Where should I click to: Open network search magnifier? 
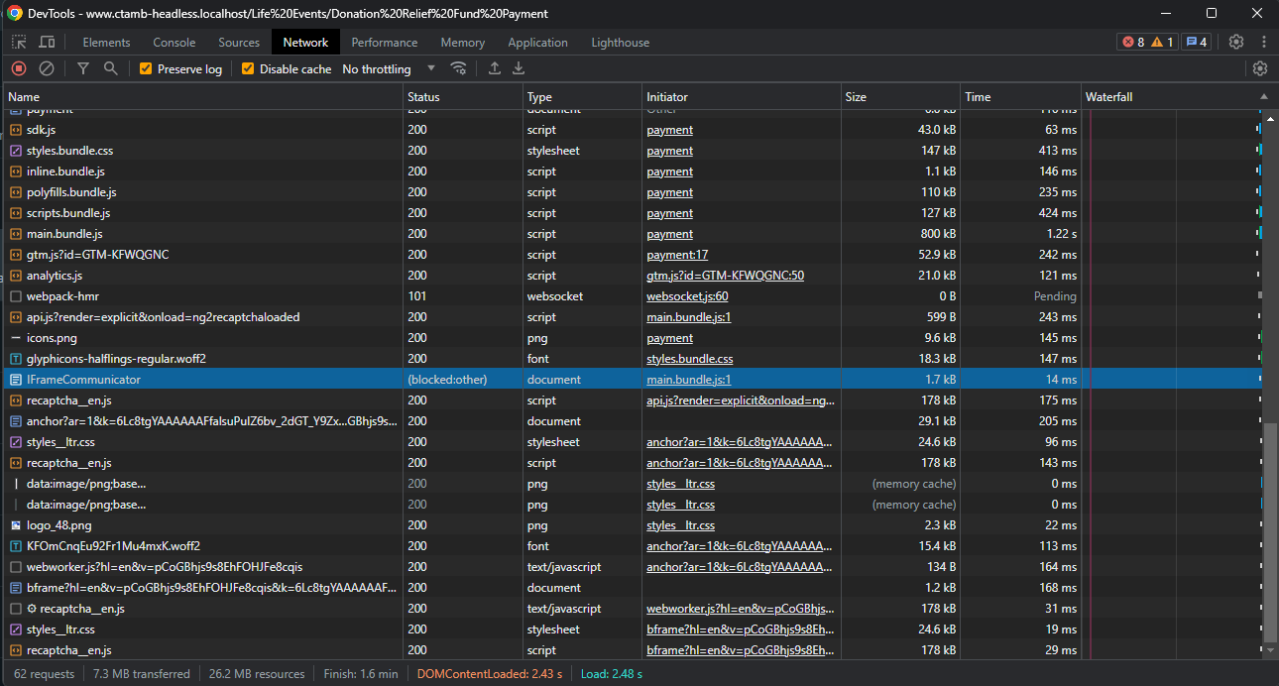click(x=111, y=68)
